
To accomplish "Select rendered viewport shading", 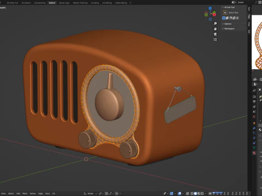I will pyautogui.click(x=202, y=193).
